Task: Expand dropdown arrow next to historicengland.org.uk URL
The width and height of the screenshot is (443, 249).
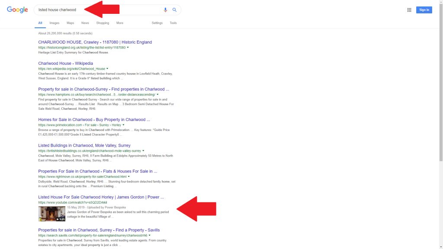Action: (x=128, y=48)
